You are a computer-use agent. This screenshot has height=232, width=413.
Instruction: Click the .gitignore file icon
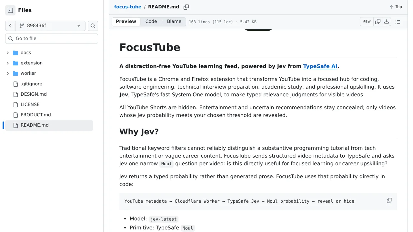click(15, 84)
